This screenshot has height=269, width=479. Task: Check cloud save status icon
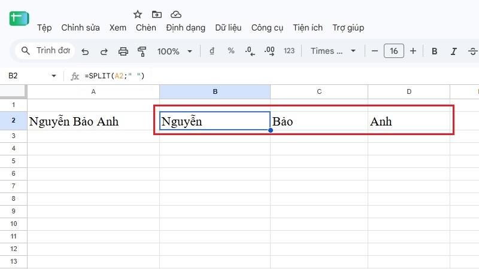pyautogui.click(x=176, y=14)
